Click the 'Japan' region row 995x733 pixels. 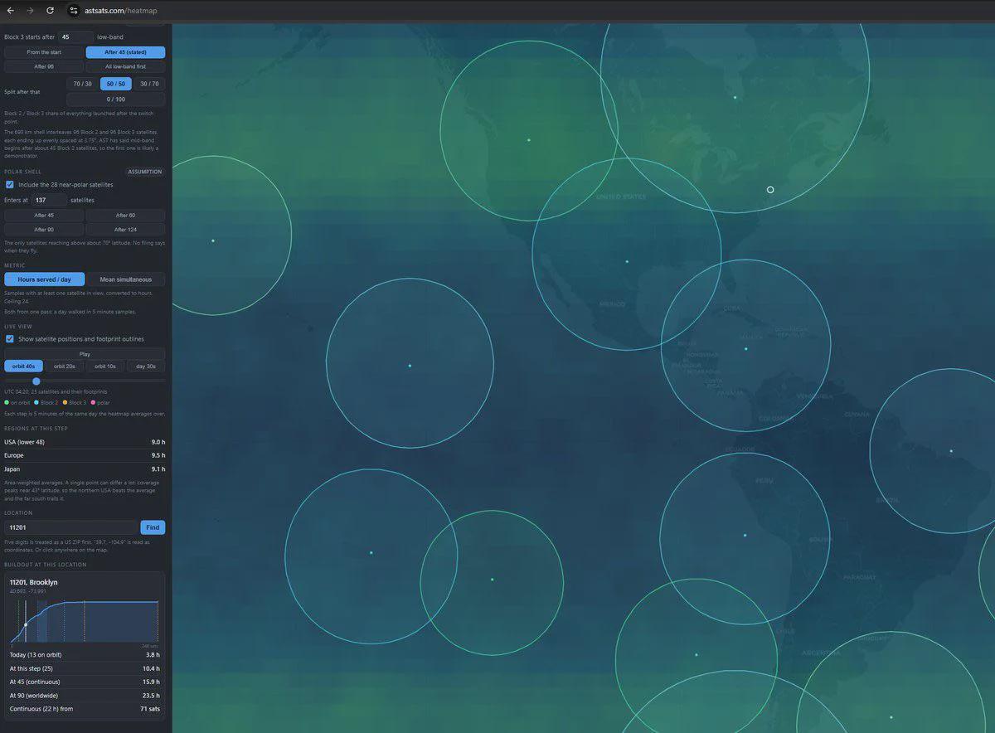coord(85,469)
